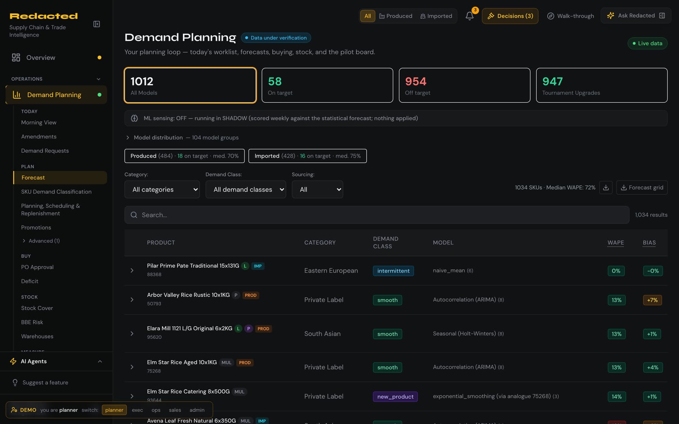Image resolution: width=679 pixels, height=424 pixels.
Task: Click the Decisions gavel icon
Action: (x=491, y=16)
